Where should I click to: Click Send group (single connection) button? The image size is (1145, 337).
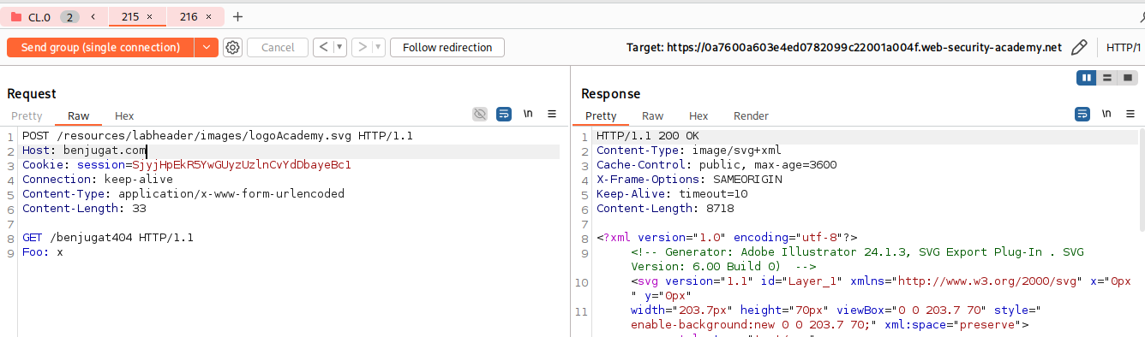[100, 47]
